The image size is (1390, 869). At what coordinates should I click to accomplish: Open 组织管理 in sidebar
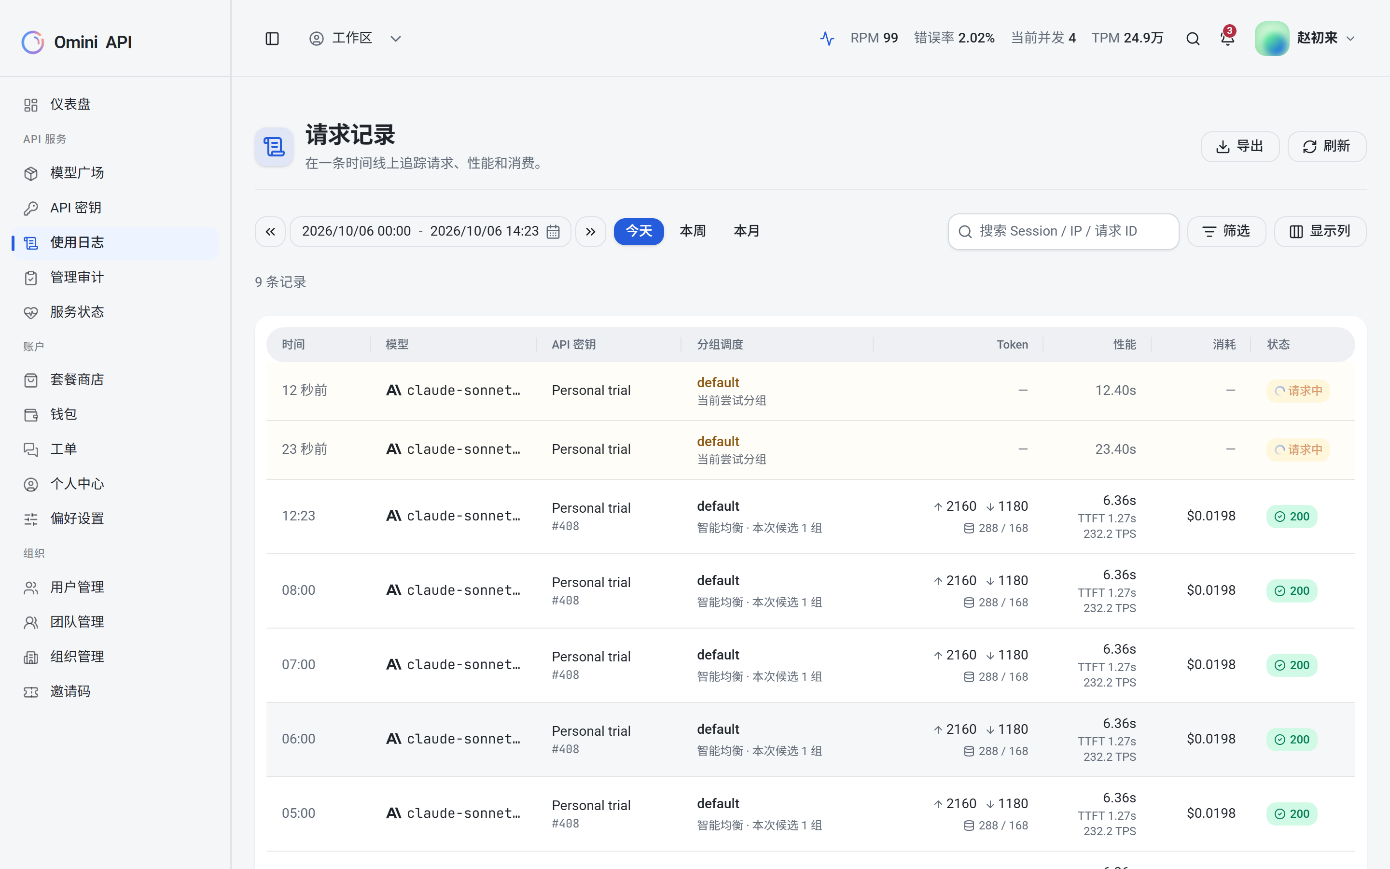pyautogui.click(x=115, y=657)
